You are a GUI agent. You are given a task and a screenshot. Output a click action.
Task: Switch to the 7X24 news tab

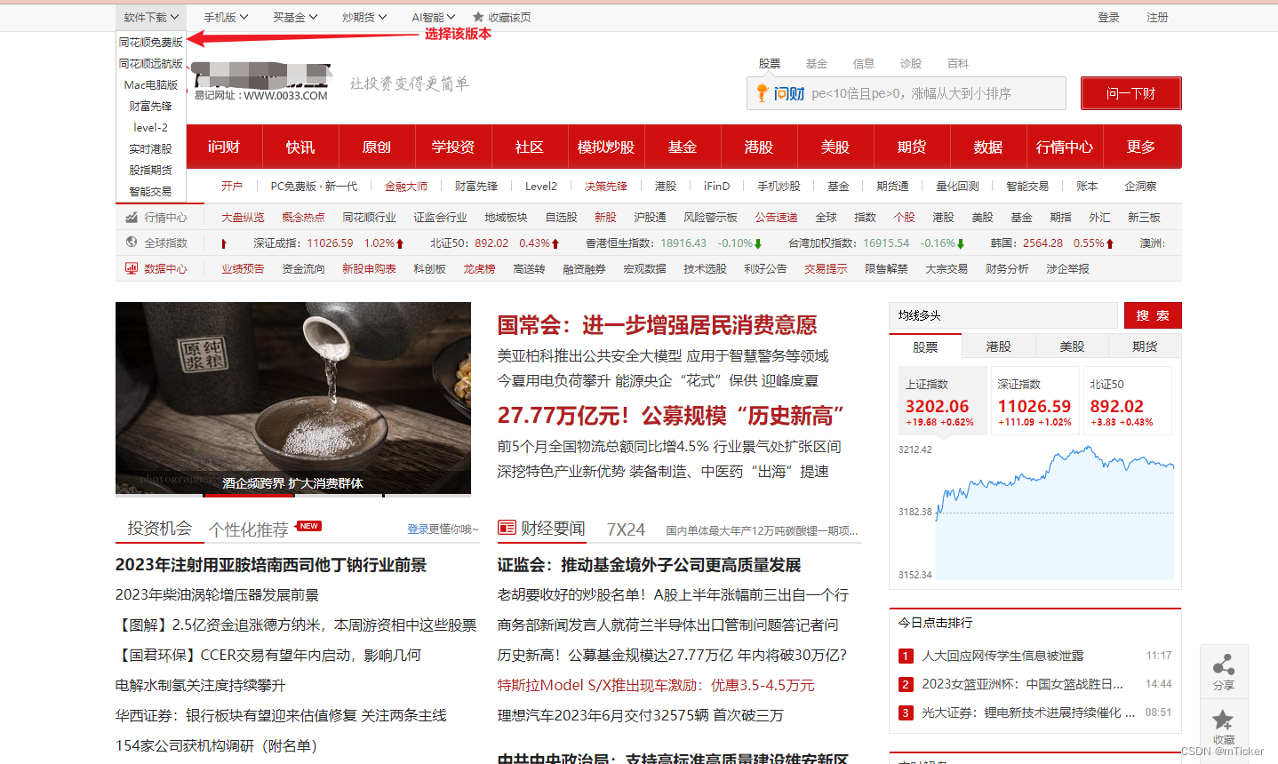(626, 529)
